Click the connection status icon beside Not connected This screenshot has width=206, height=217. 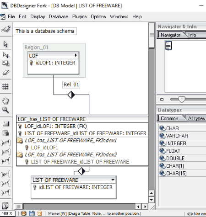click(190, 214)
